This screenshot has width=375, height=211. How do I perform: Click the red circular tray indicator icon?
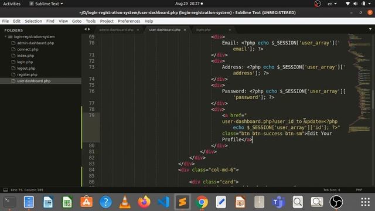318,4
